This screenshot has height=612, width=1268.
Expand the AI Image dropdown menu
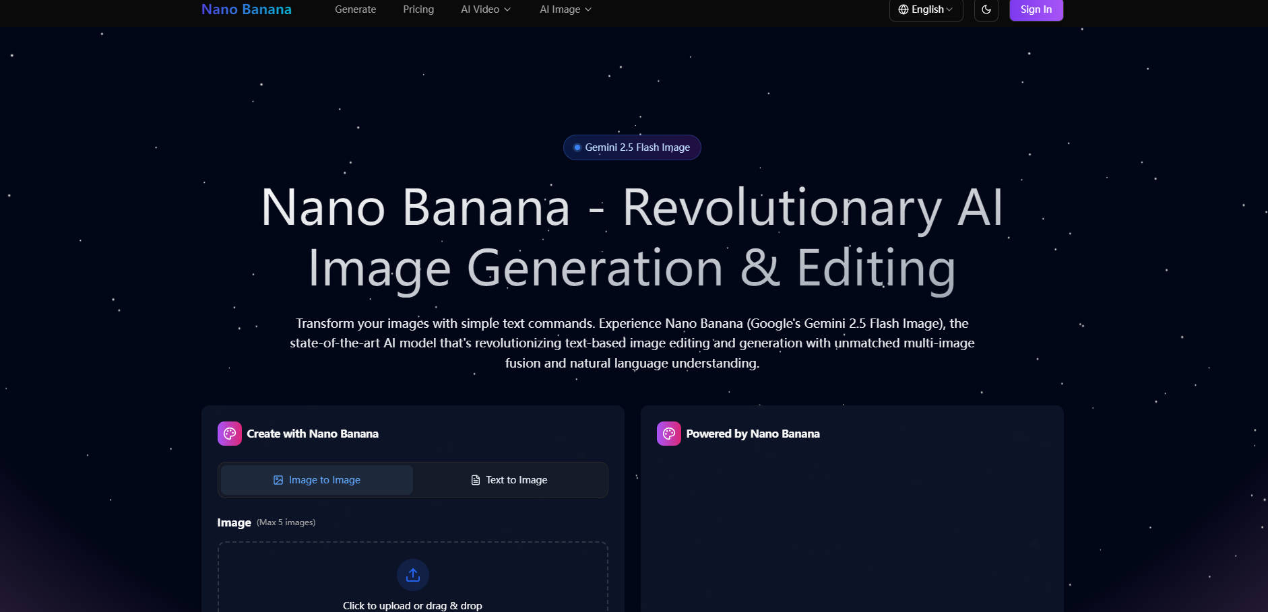565,9
